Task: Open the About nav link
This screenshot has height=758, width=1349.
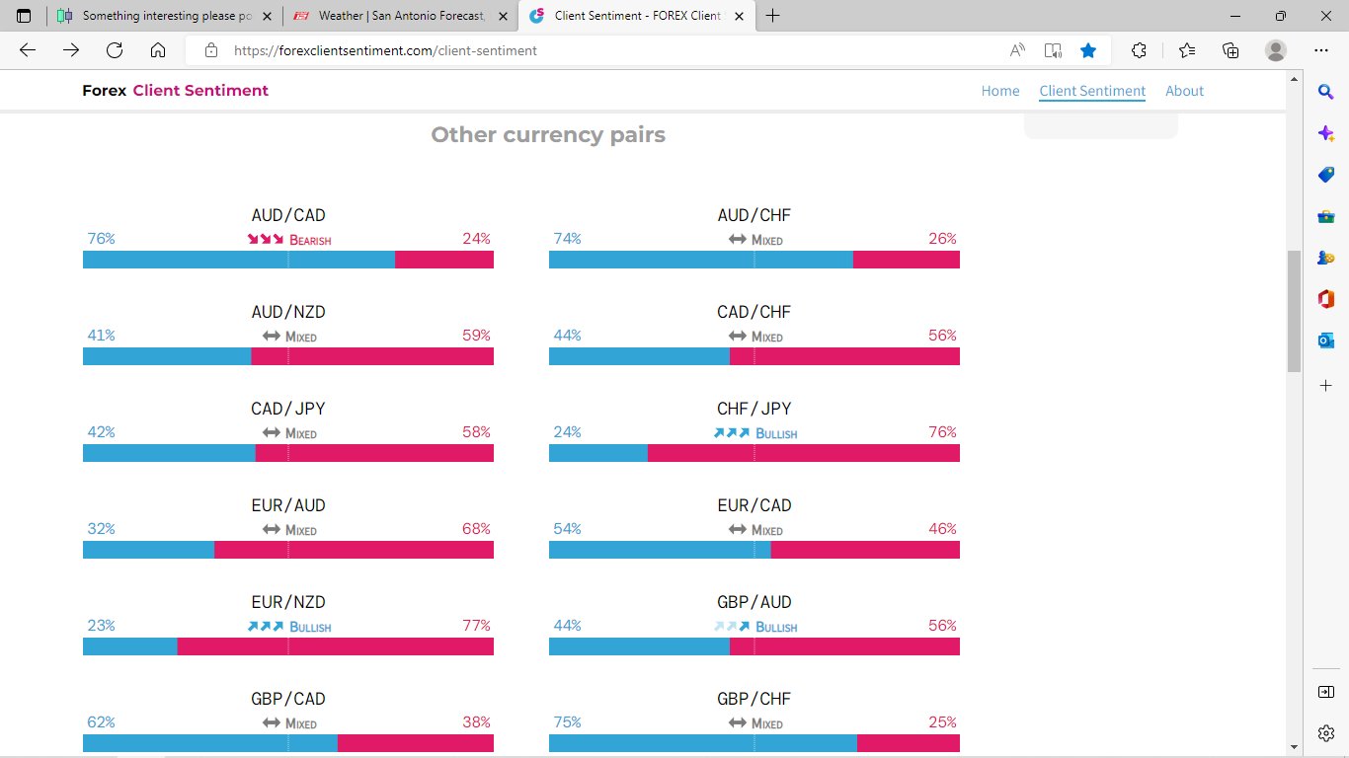Action: pyautogui.click(x=1184, y=91)
